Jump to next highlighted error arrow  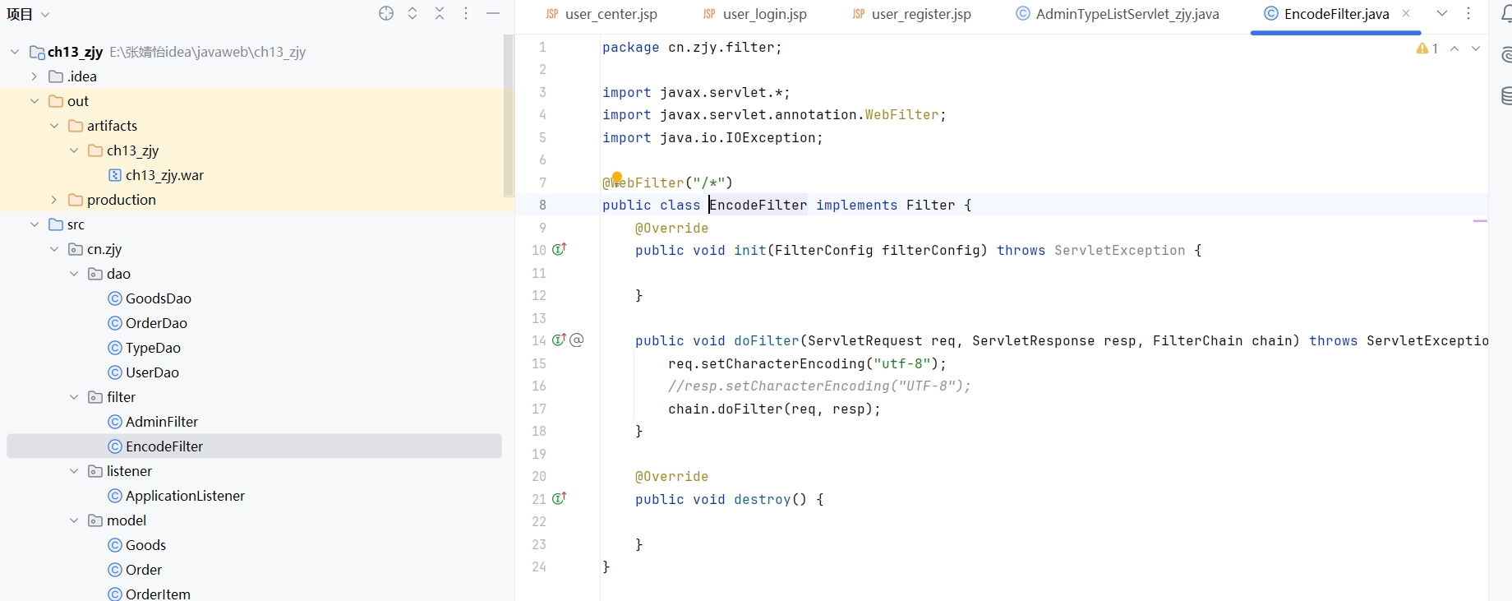click(1476, 49)
